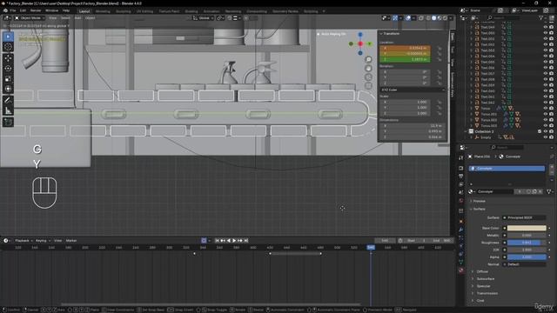Hide Empty object using its eye icon
This screenshot has height=313, width=557.
[546, 137]
